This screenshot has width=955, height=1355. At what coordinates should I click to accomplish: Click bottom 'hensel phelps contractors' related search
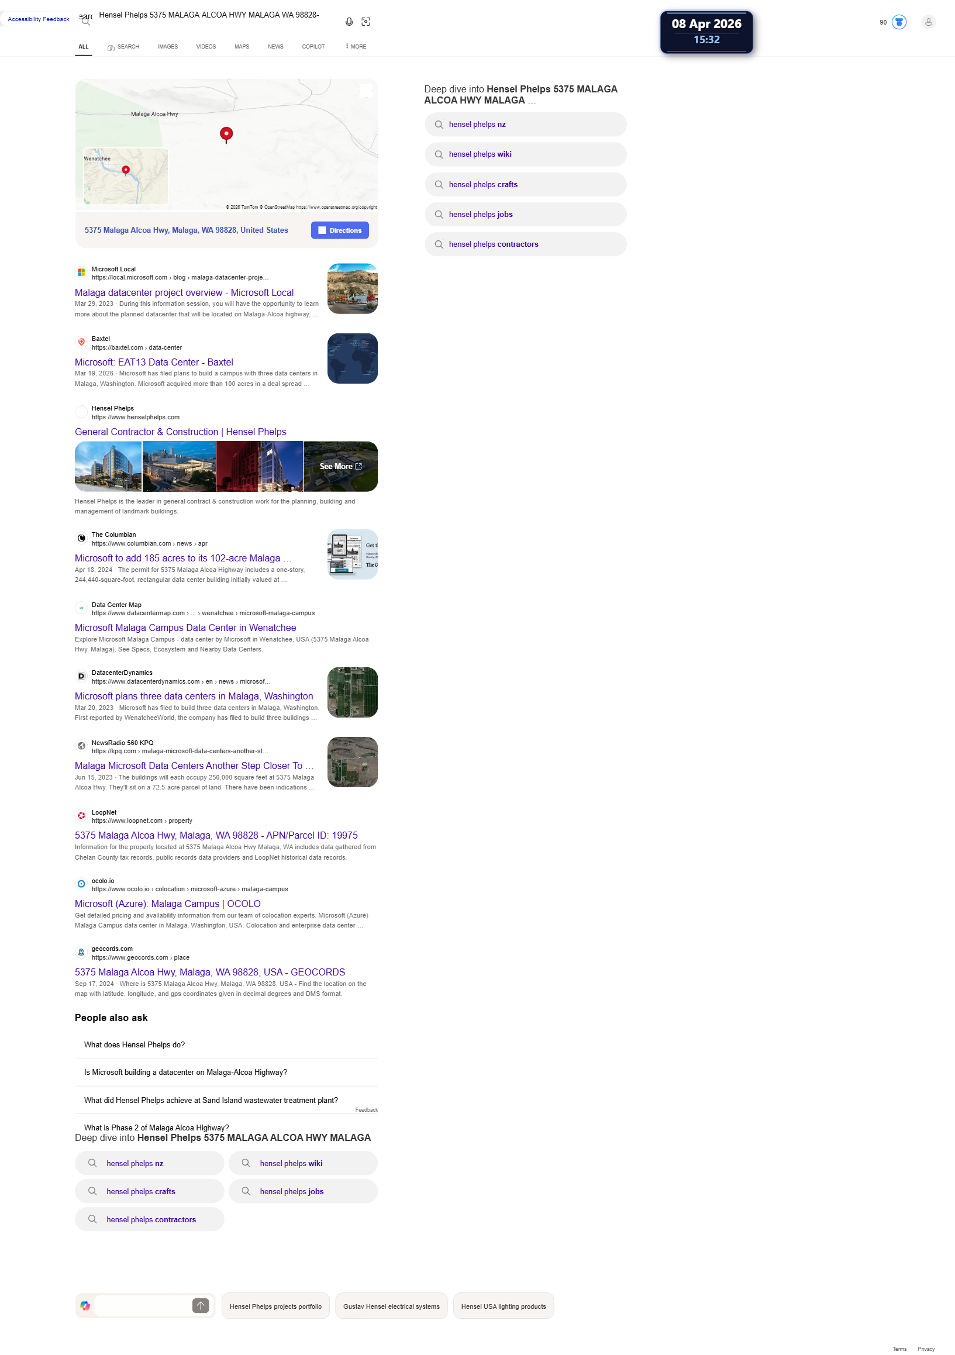(x=149, y=1219)
